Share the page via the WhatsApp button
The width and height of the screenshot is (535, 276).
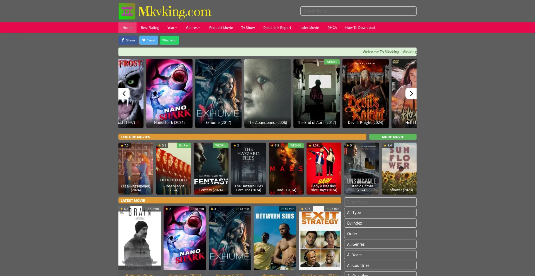click(x=169, y=40)
